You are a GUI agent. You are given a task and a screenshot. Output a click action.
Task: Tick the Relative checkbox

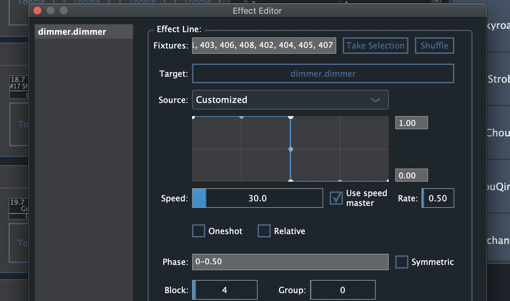264,231
